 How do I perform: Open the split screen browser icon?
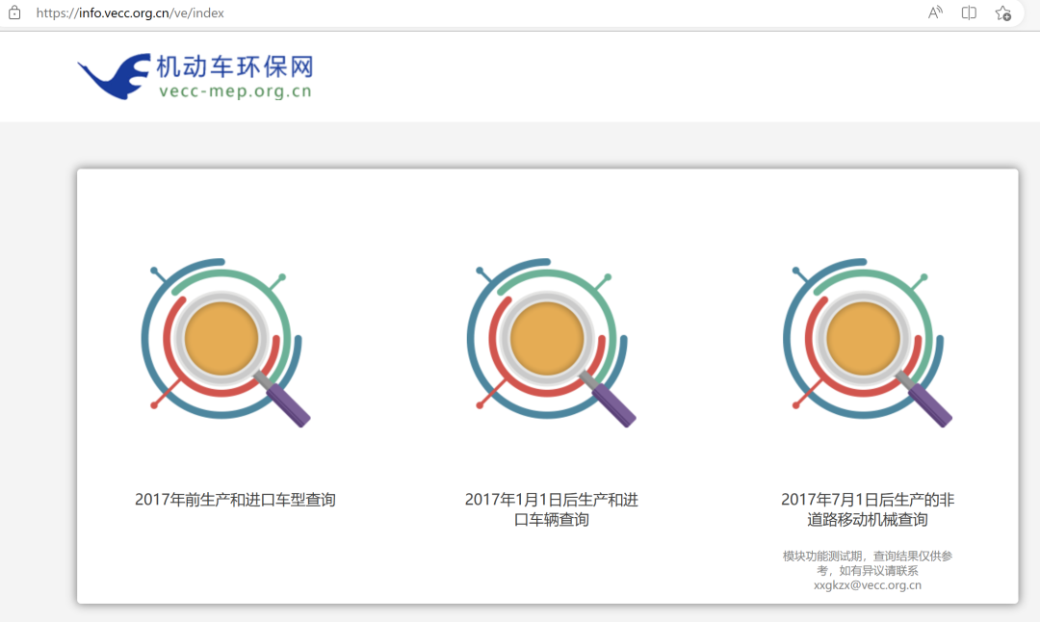969,13
